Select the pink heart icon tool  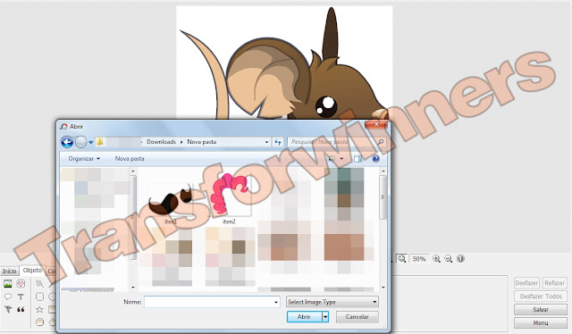21,284
